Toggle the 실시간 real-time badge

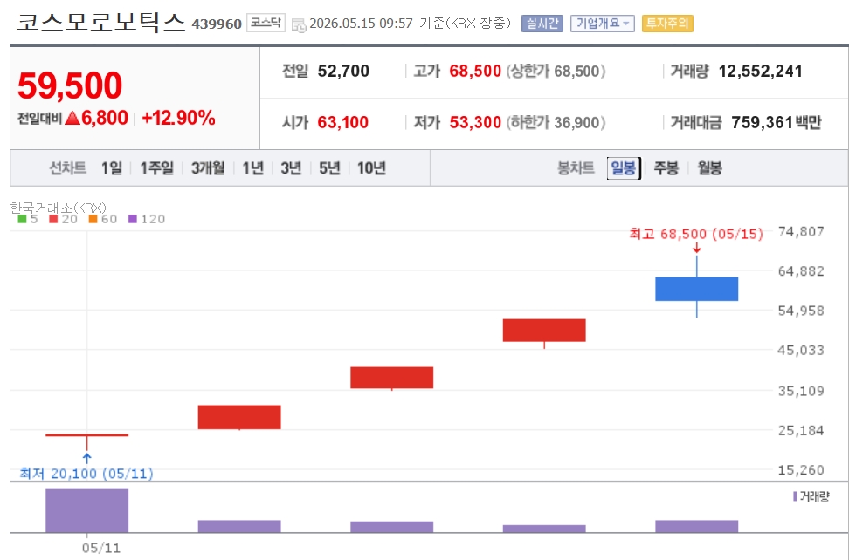click(542, 24)
